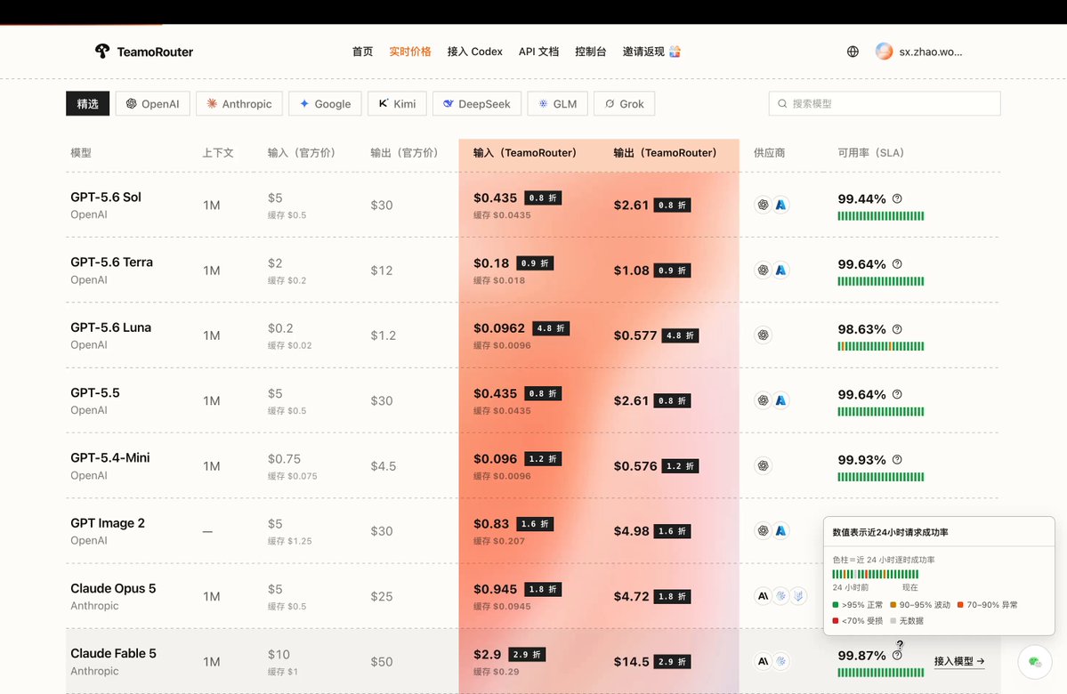Click the SLA help icon for GPT-5.6 Terra
Viewport: 1067px width, 694px height.
pos(897,264)
